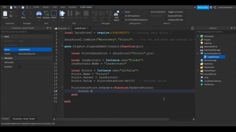Screen dimensions: 236x132
Task: Open the Play dropdown arrow
Action: tap(62, 21)
